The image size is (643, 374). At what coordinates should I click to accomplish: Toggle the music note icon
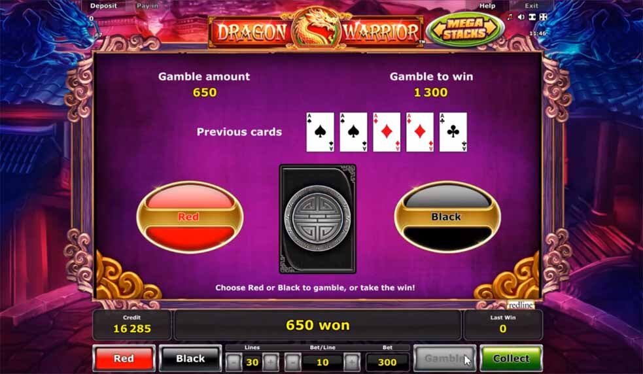tap(510, 17)
